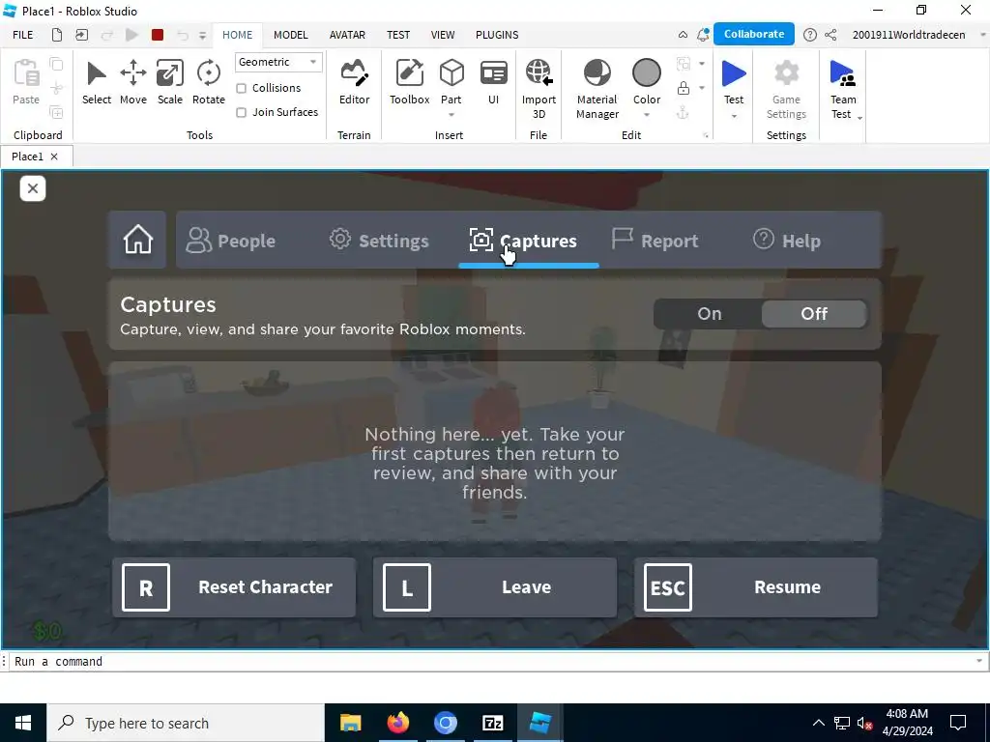Enable the Join Surfaces checkbox

coord(241,112)
